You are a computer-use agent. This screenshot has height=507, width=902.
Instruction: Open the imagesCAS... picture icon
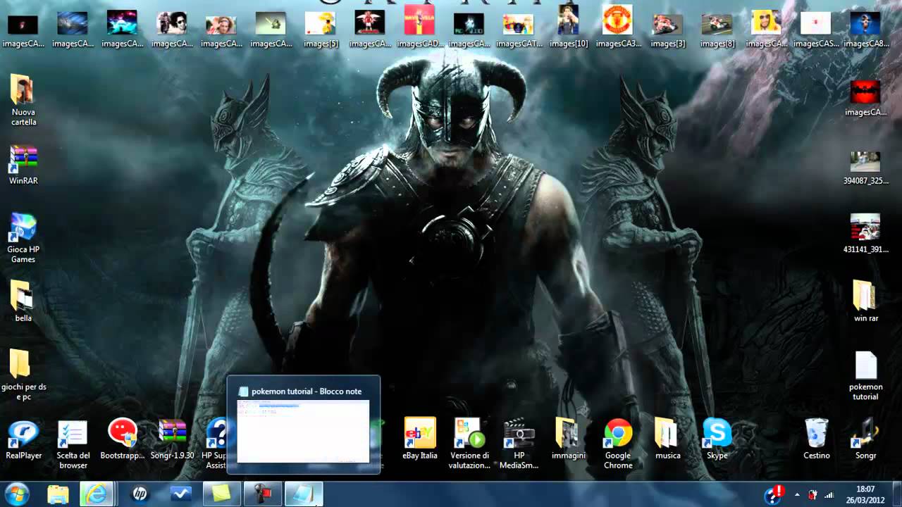click(x=816, y=28)
